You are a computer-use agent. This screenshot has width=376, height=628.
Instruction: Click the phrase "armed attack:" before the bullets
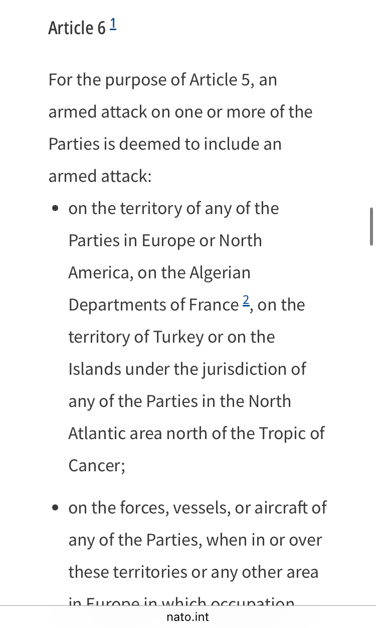coord(100,176)
